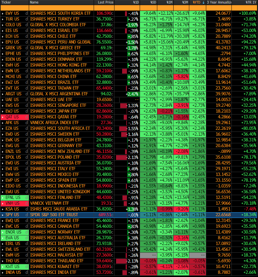Select ISHARES MSCI BRAZIL ETF name
Screen dimensions: 258x277
tap(54, 82)
